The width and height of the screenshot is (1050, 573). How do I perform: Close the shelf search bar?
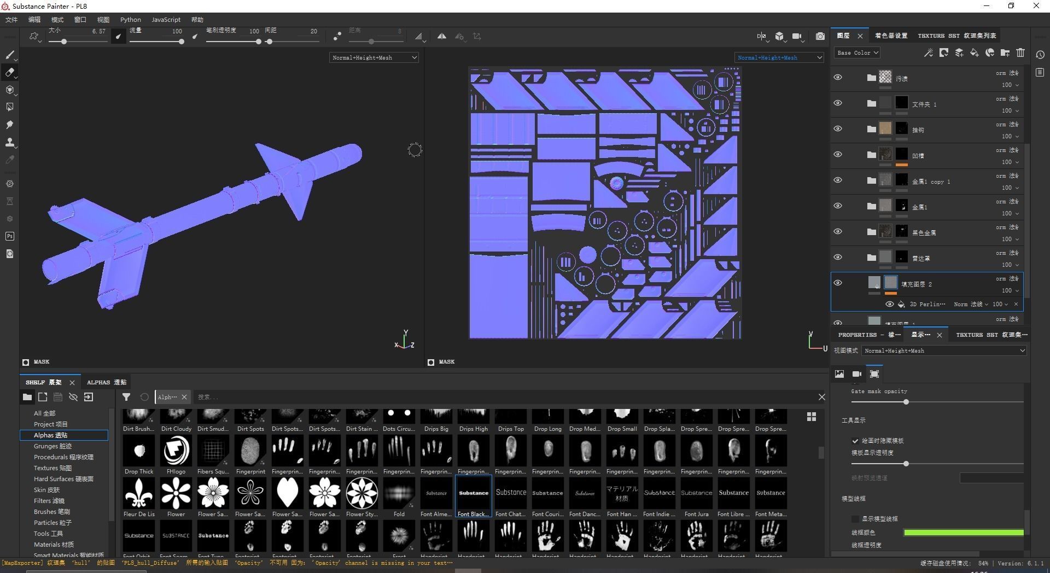[x=821, y=397]
